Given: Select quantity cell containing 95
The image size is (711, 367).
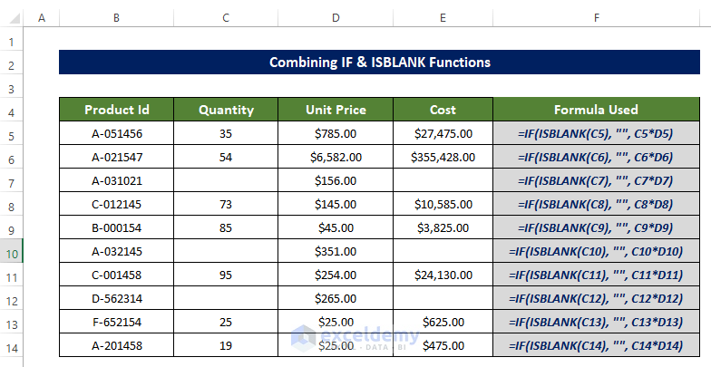Looking at the screenshot, I should 226,275.
